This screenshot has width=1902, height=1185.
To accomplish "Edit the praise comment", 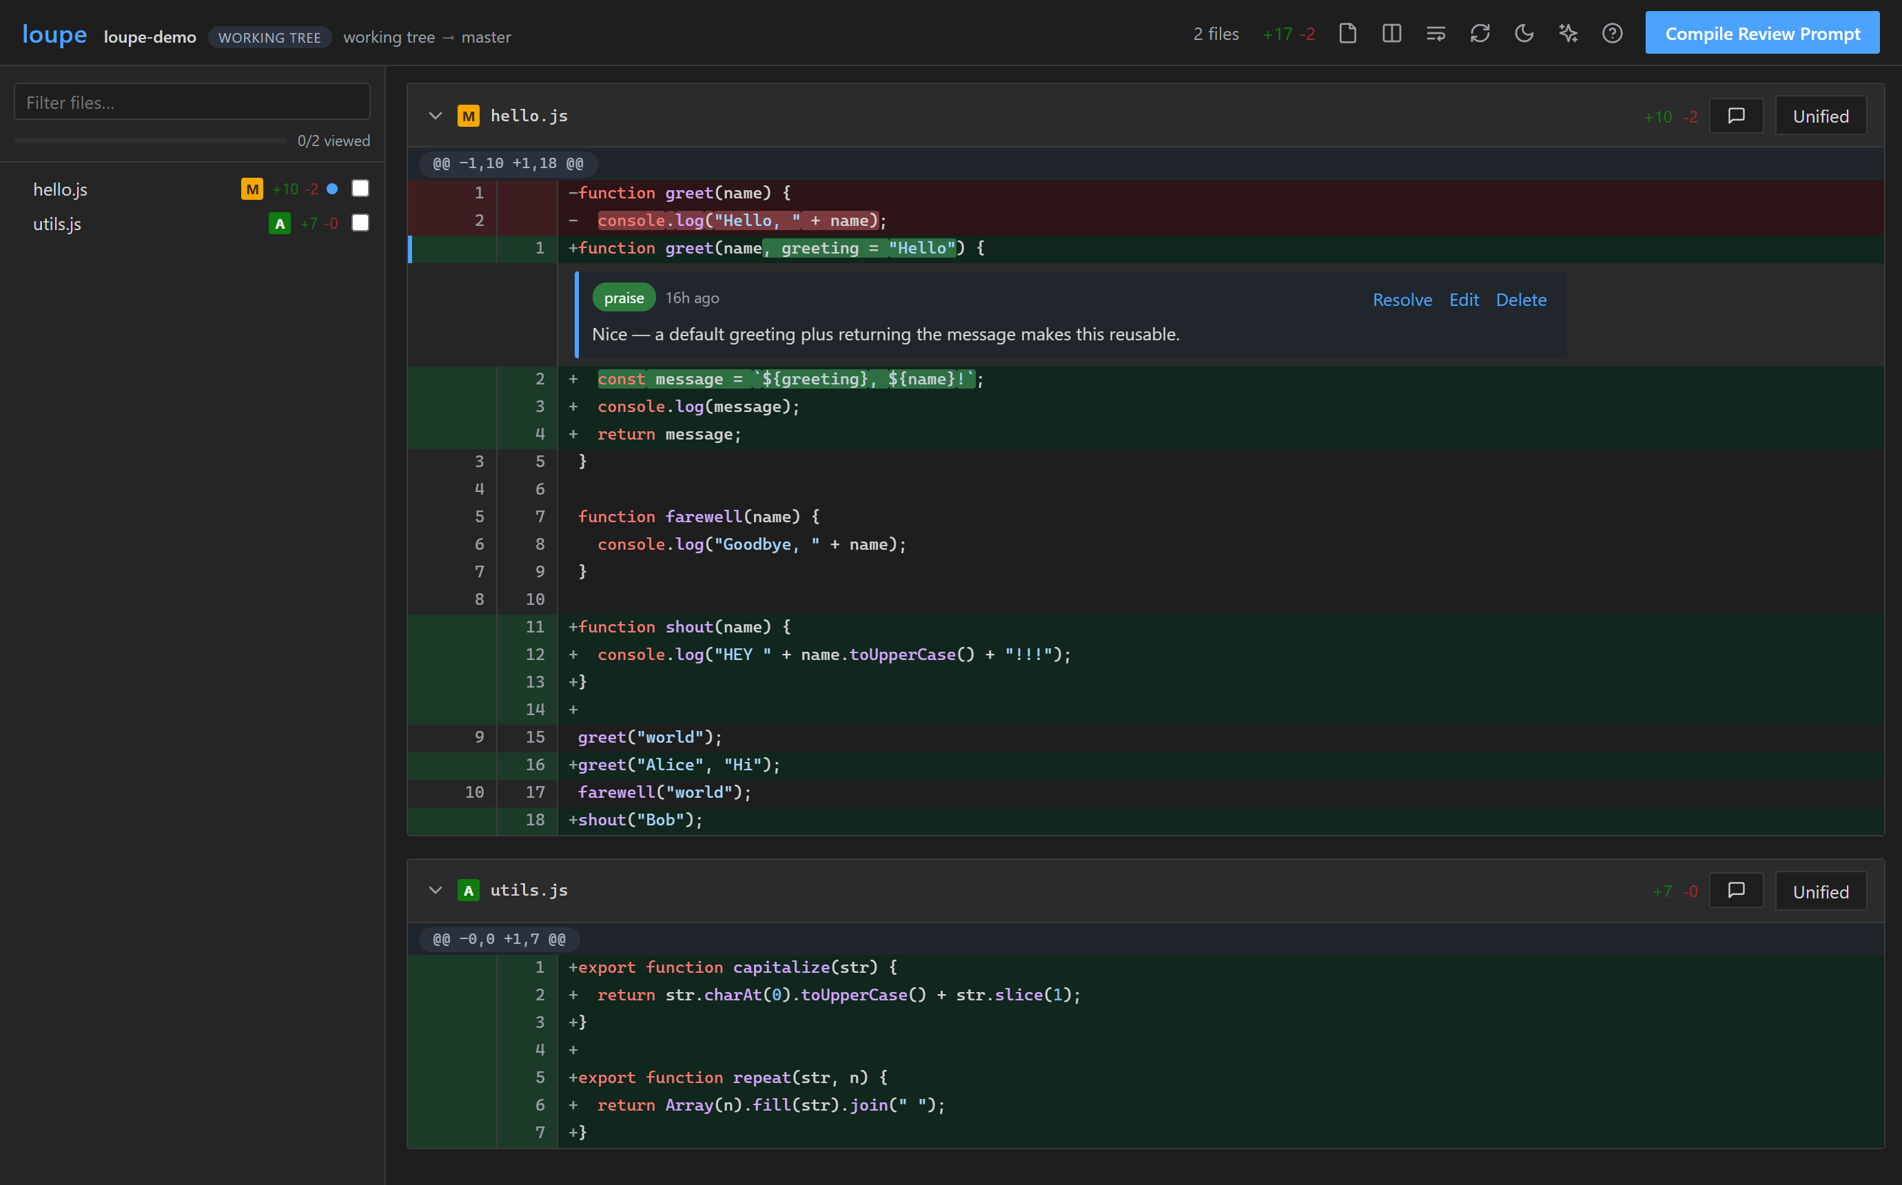I will (x=1464, y=300).
